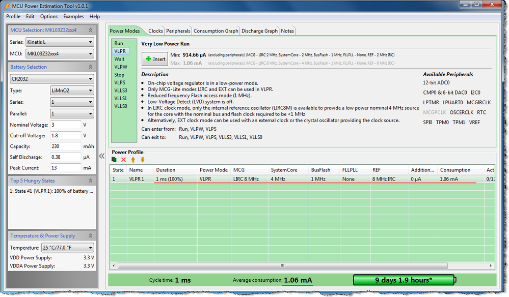Click the 'LIRC 8 MHz' MCG cell

click(250, 179)
